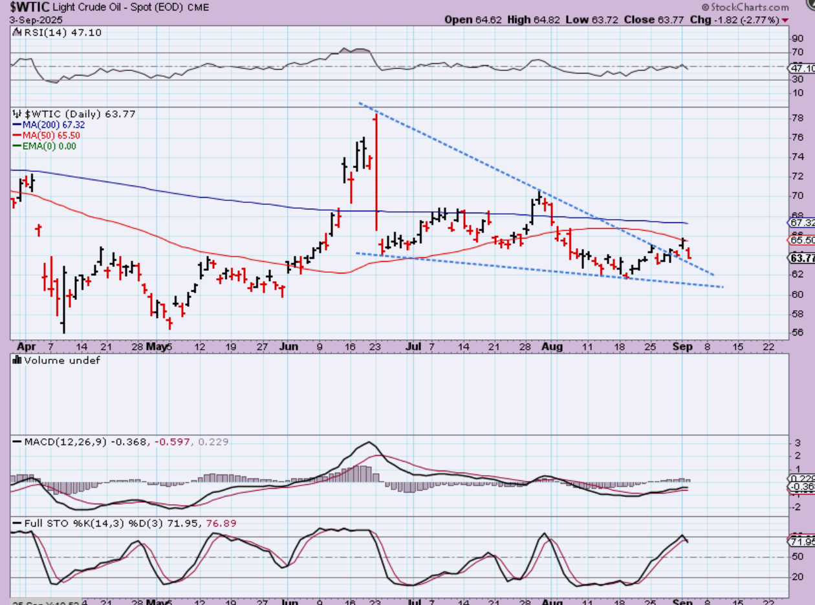Click the RSI(14) area-chart icon
815x605 pixels.
(x=16, y=33)
